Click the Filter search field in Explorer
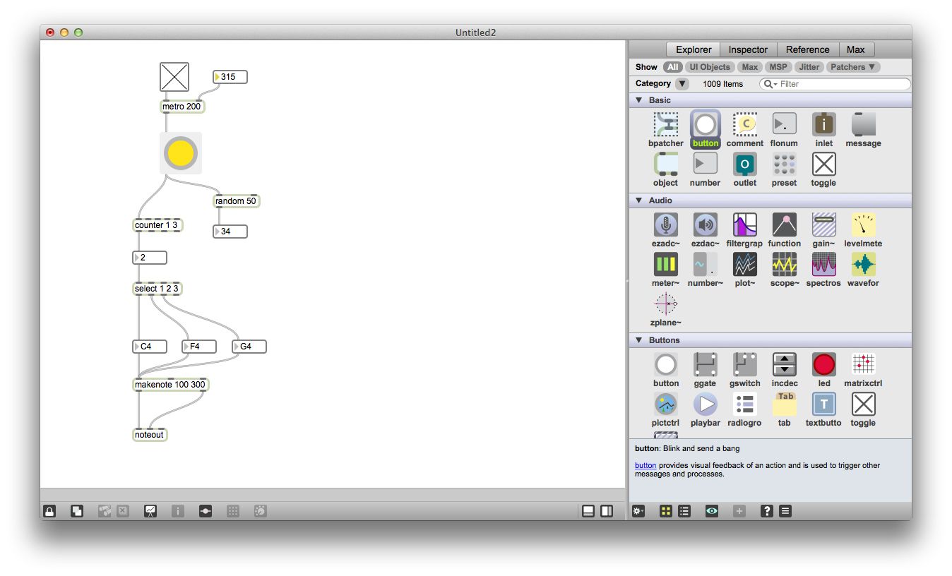 (x=833, y=83)
